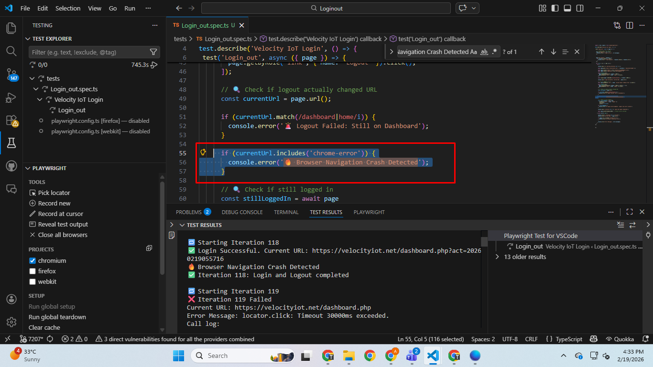This screenshot has width=653, height=367.
Task: Split the editor to the right
Action: pyautogui.click(x=630, y=25)
